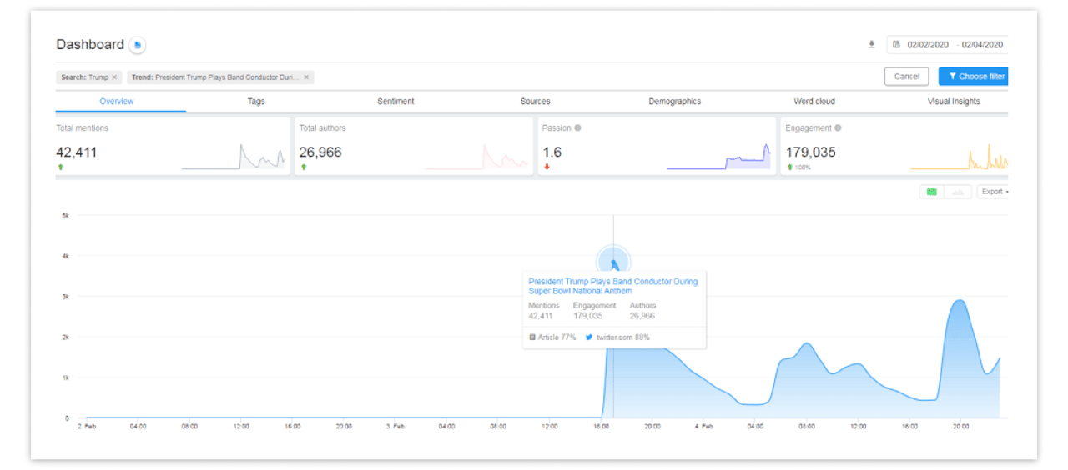Click the Cancel button
Screen dimensions: 1068x470
906,77
